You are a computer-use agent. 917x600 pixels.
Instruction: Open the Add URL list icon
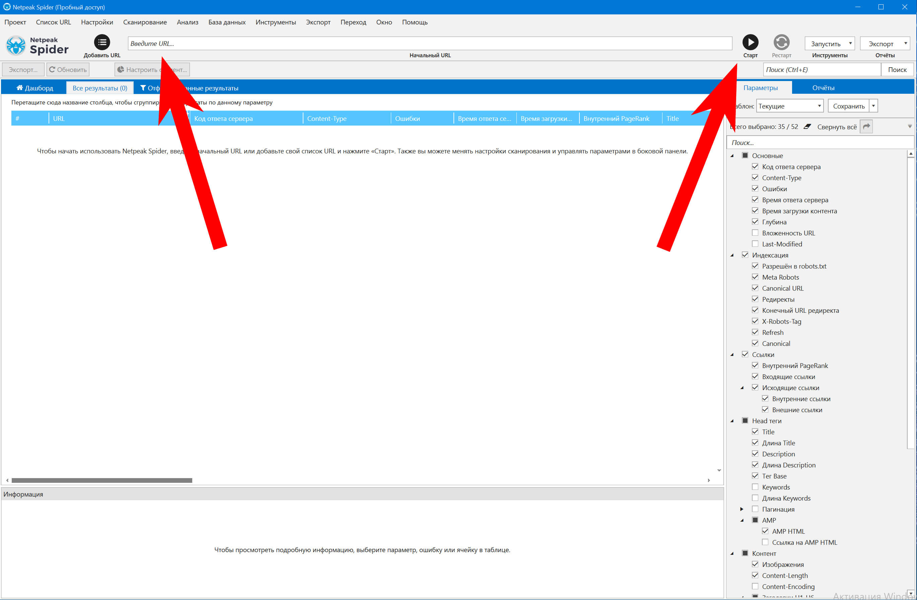click(x=102, y=43)
